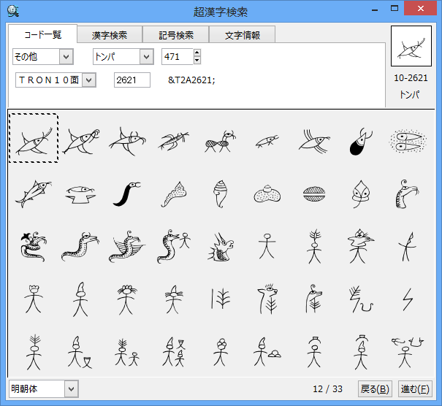Expand the トンパ script dropdown
Viewport: 442px width, 406px height.
pos(146,57)
